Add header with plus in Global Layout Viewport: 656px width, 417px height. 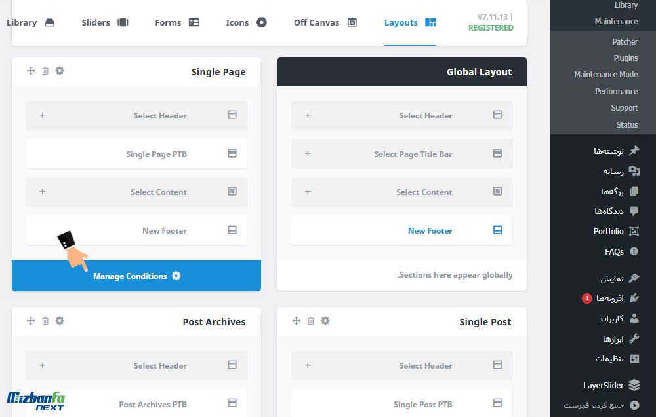pyautogui.click(x=308, y=115)
